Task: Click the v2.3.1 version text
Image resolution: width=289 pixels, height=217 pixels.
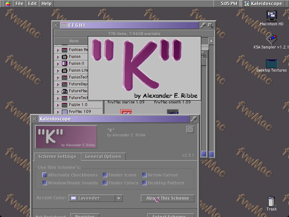Action: (188, 155)
